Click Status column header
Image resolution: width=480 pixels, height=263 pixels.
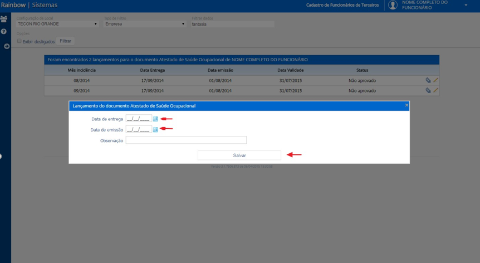[x=362, y=70]
